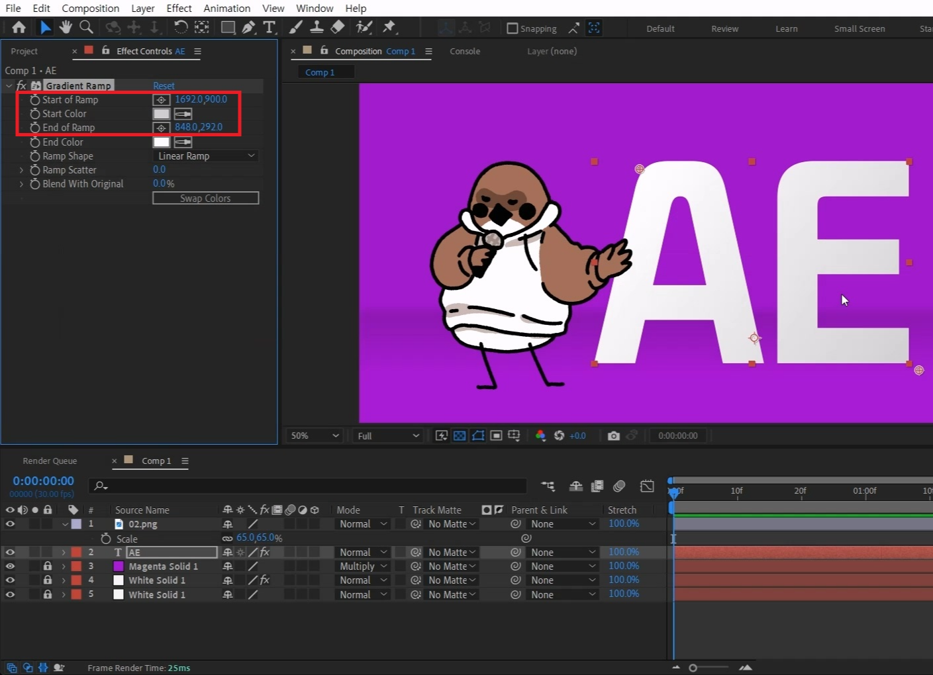Screen dimensions: 933x675
Task: Take a snapshot with the camera icon
Action: (x=614, y=435)
